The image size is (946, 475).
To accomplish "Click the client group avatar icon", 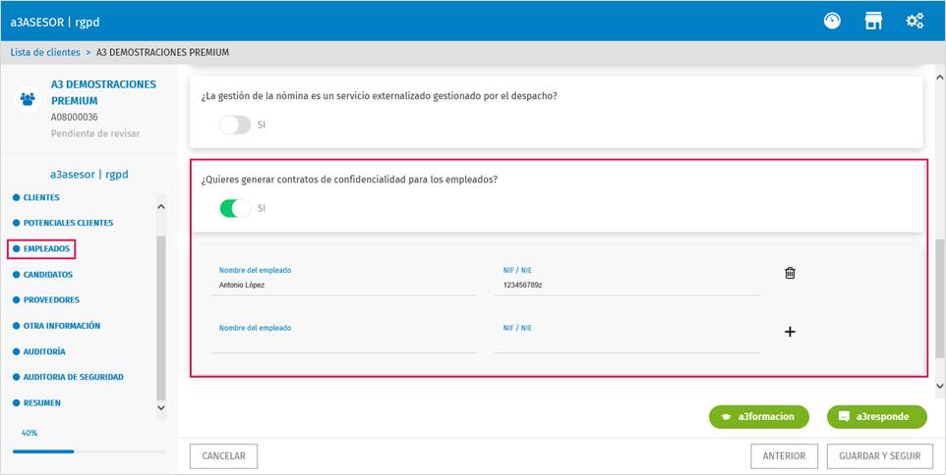I will 28,99.
